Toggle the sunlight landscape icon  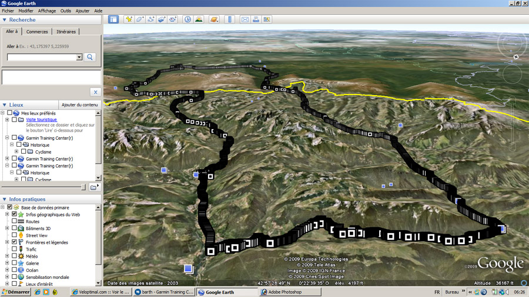click(199, 19)
